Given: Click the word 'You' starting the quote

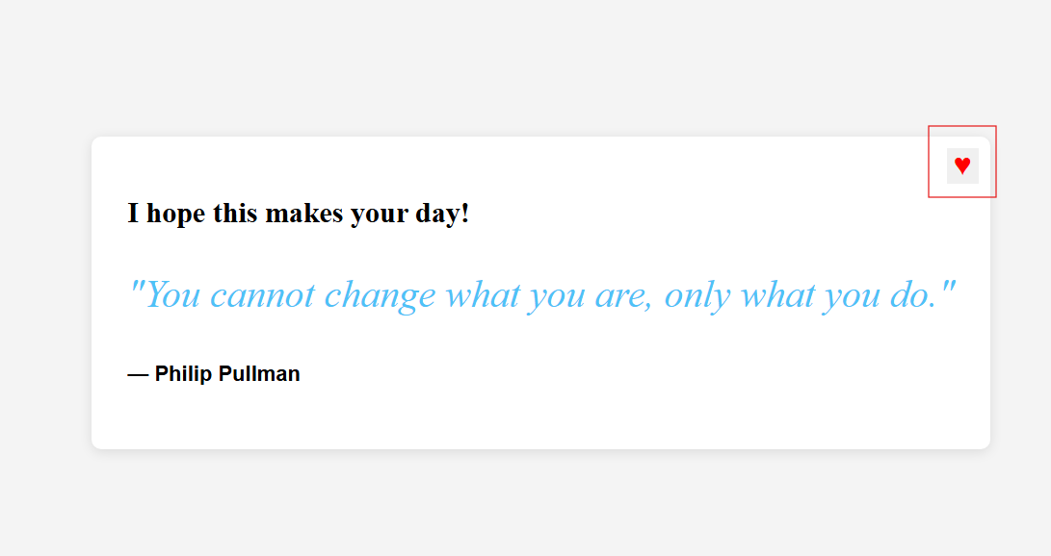Looking at the screenshot, I should (172, 295).
